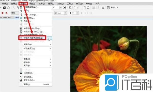Click the duplicate (再制) icon
The height and width of the screenshot is (92, 153).
pos(21,21)
